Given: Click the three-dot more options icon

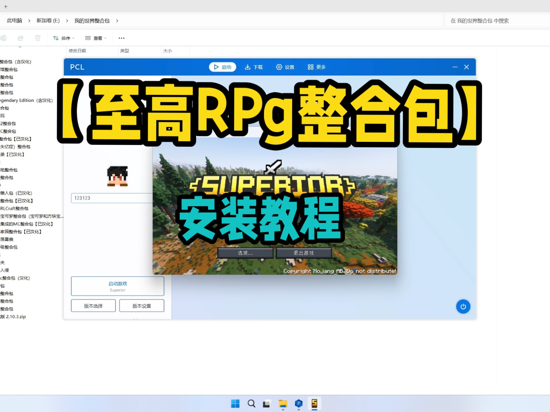Looking at the screenshot, I should pyautogui.click(x=121, y=38).
